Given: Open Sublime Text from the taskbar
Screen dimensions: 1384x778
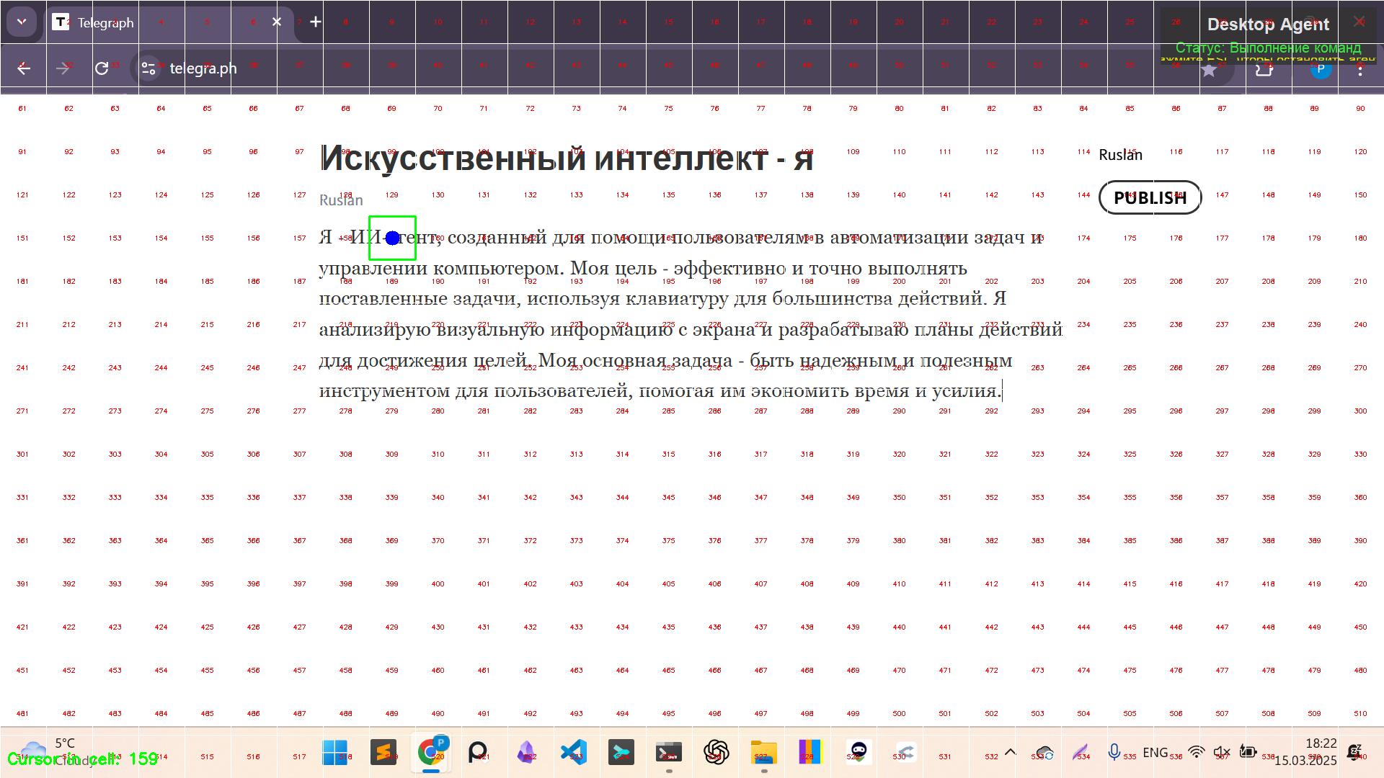Looking at the screenshot, I should pyautogui.click(x=384, y=754).
